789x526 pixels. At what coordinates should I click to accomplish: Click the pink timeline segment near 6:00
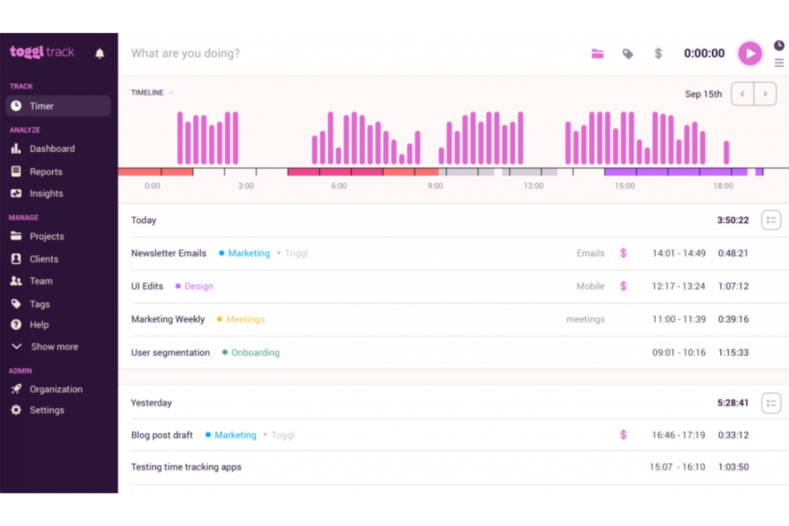point(335,172)
